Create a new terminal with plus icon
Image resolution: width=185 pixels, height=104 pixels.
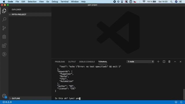click(158, 62)
